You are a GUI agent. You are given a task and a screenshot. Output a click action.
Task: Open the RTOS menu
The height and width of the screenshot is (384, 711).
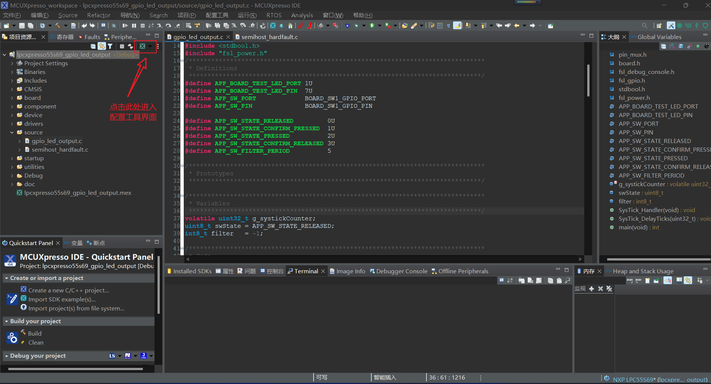274,15
